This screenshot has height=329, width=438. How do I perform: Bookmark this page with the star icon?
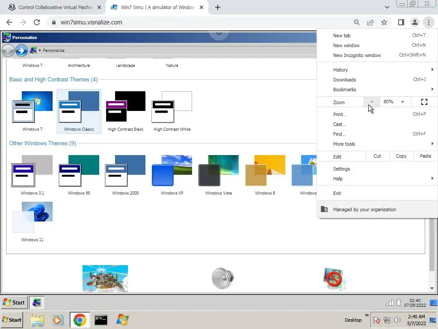click(384, 22)
